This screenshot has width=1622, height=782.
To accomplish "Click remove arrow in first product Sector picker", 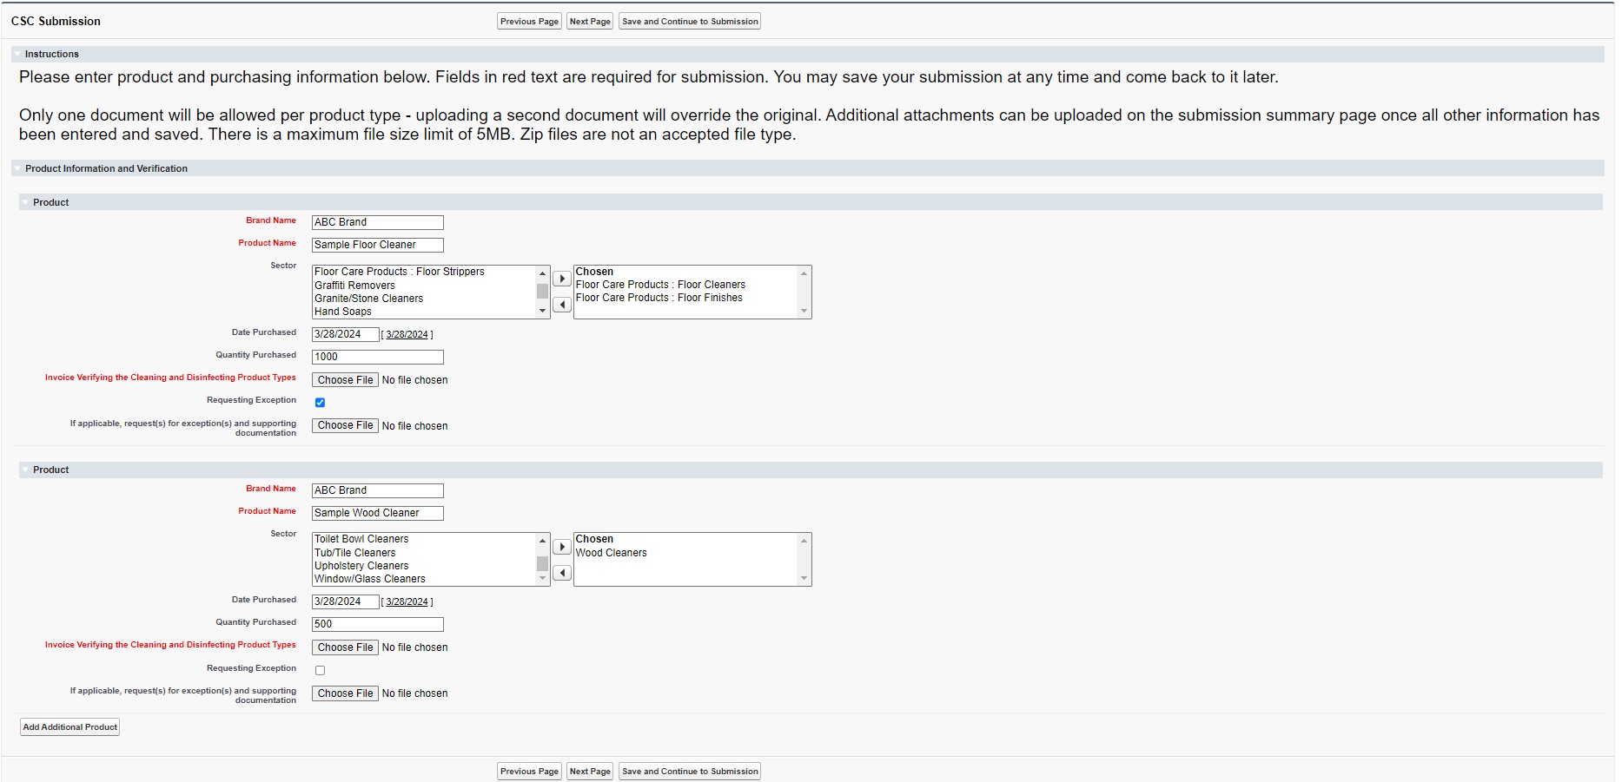I will [562, 305].
